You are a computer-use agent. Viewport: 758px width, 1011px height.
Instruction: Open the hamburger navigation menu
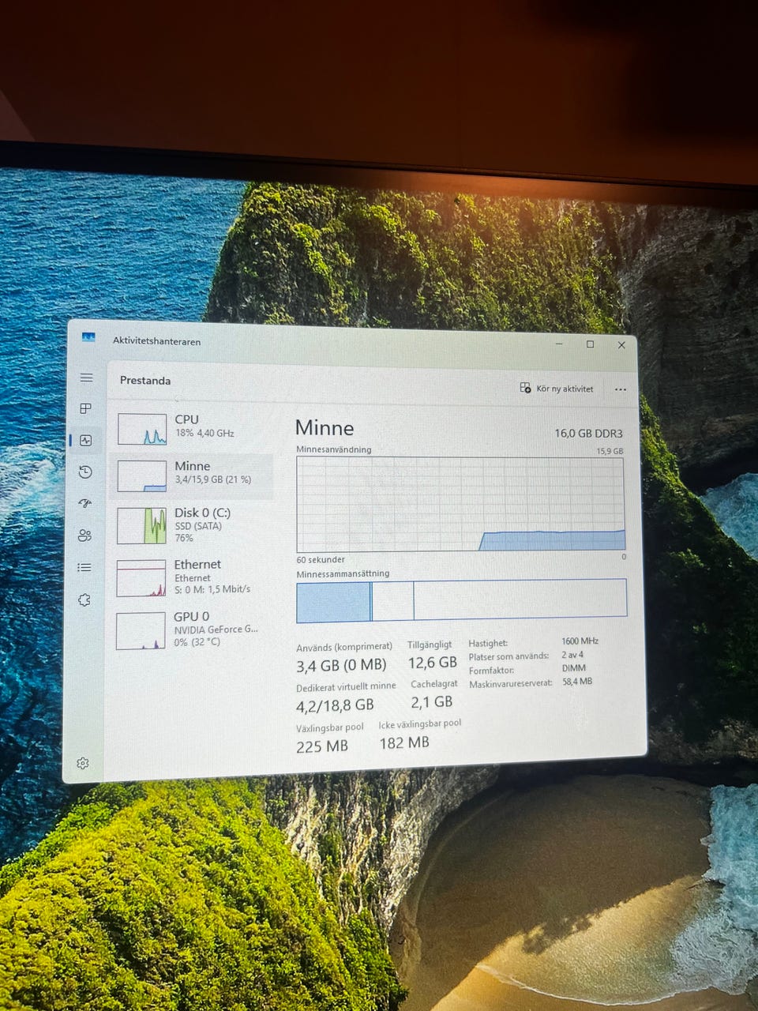[87, 378]
